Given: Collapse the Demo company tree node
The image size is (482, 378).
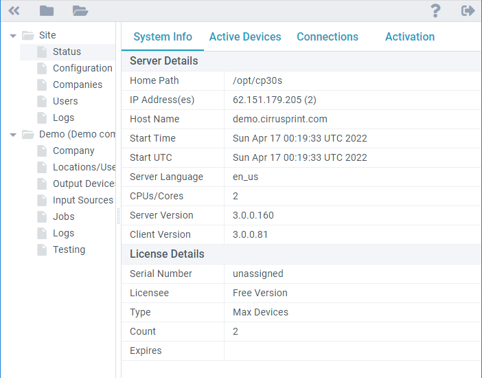Looking at the screenshot, I should 13,135.
